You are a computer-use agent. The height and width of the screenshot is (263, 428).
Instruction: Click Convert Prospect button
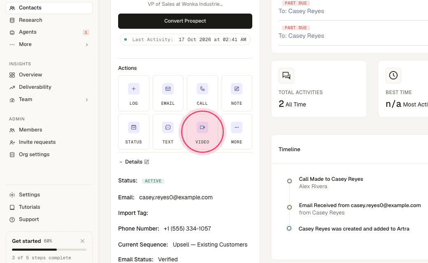[185, 21]
